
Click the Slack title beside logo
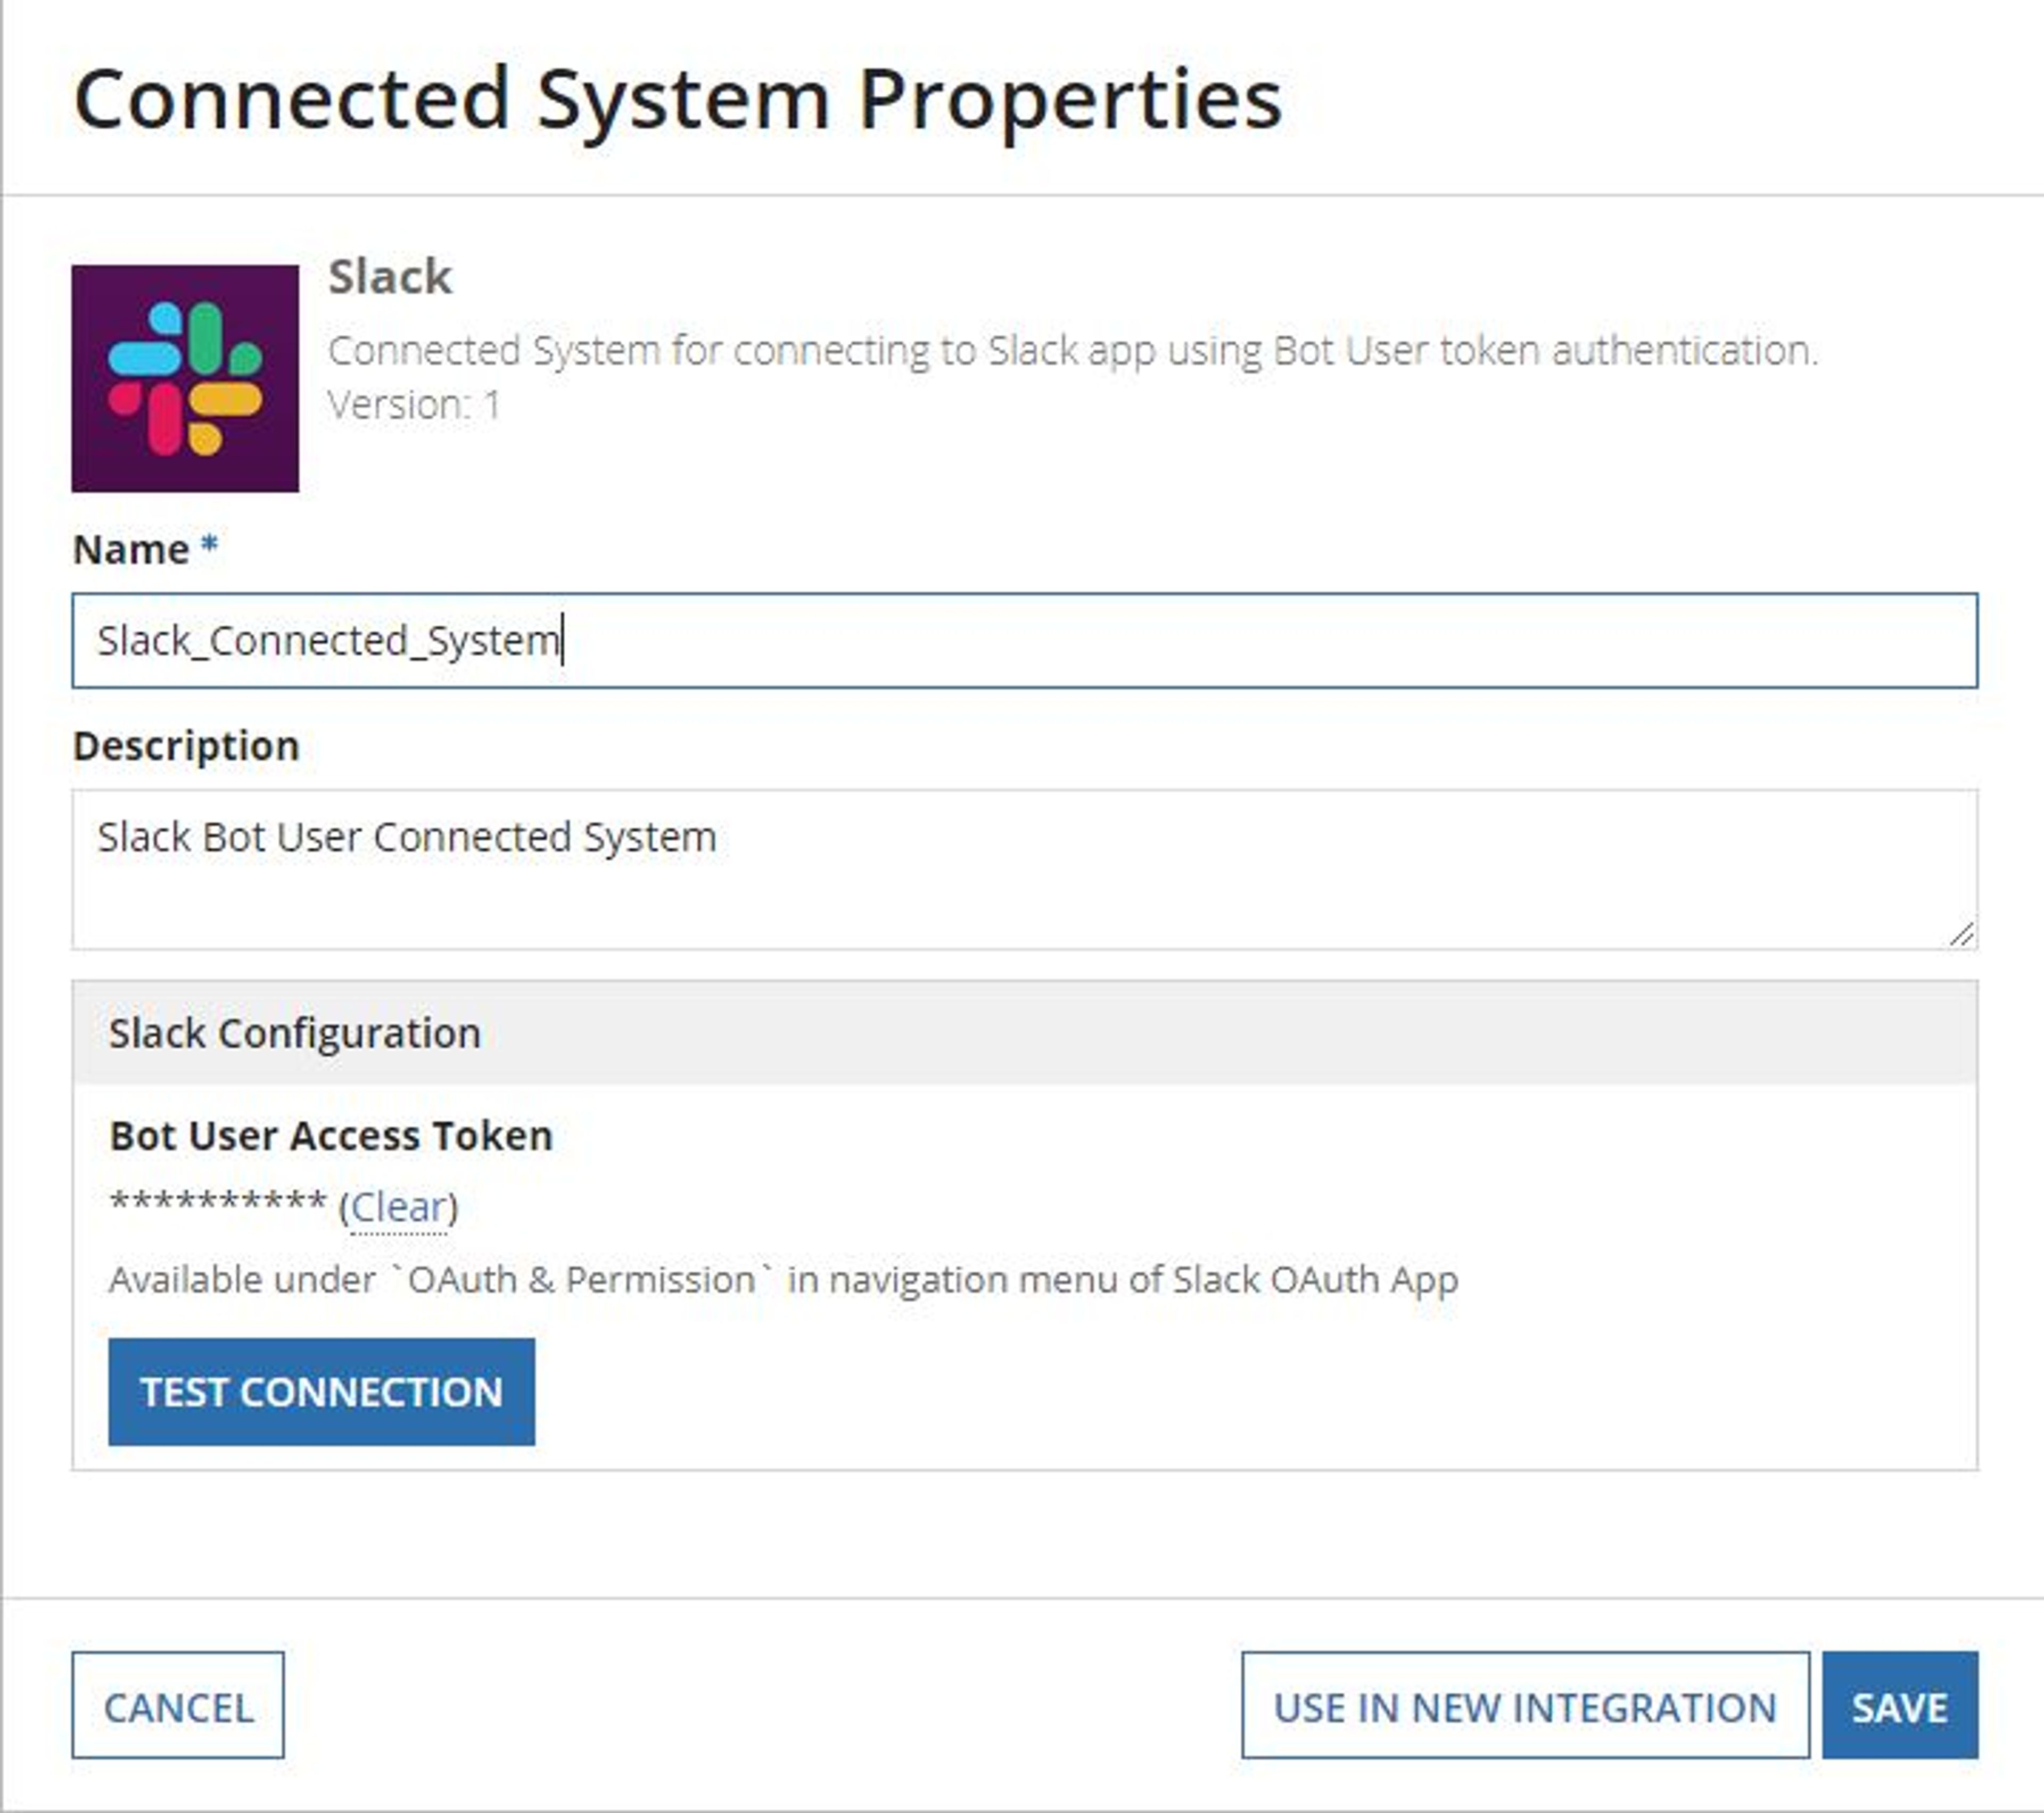pyautogui.click(x=390, y=276)
